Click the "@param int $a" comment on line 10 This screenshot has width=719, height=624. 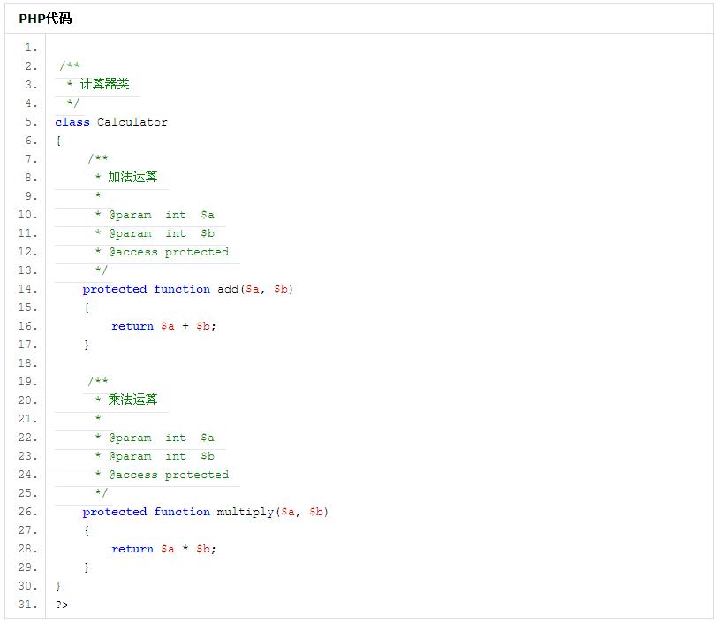161,215
